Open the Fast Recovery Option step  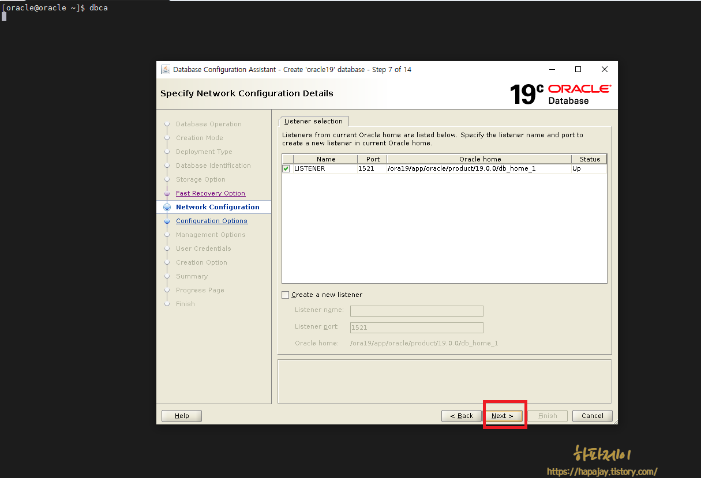[x=211, y=193]
